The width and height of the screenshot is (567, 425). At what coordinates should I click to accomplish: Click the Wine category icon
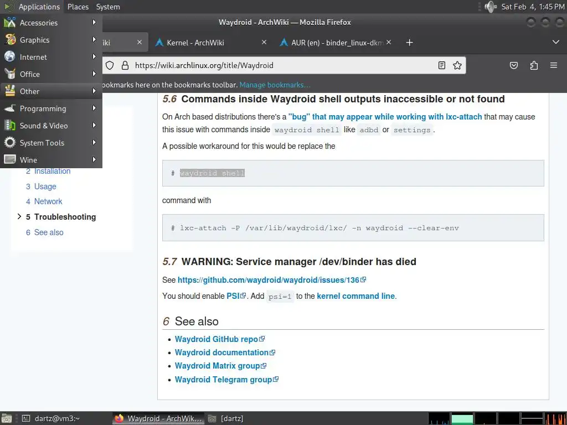pyautogui.click(x=10, y=159)
